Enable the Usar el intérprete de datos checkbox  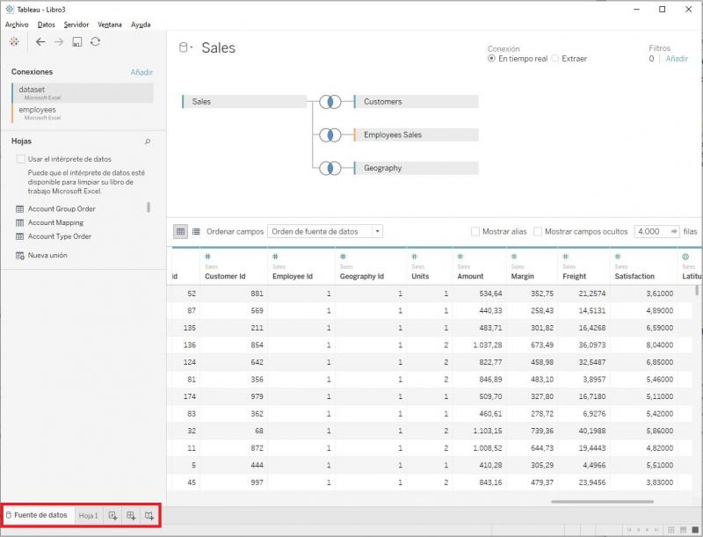click(x=20, y=159)
